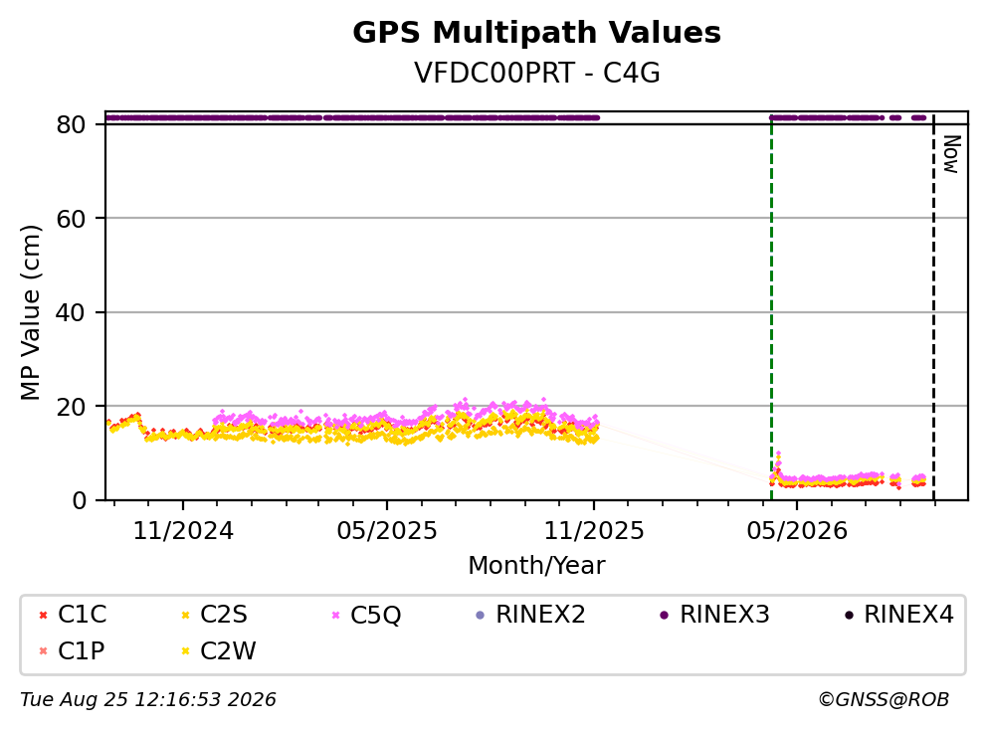Select the C5Q legend label
Image resolution: width=988 pixels, height=730 pixels.
(x=375, y=616)
